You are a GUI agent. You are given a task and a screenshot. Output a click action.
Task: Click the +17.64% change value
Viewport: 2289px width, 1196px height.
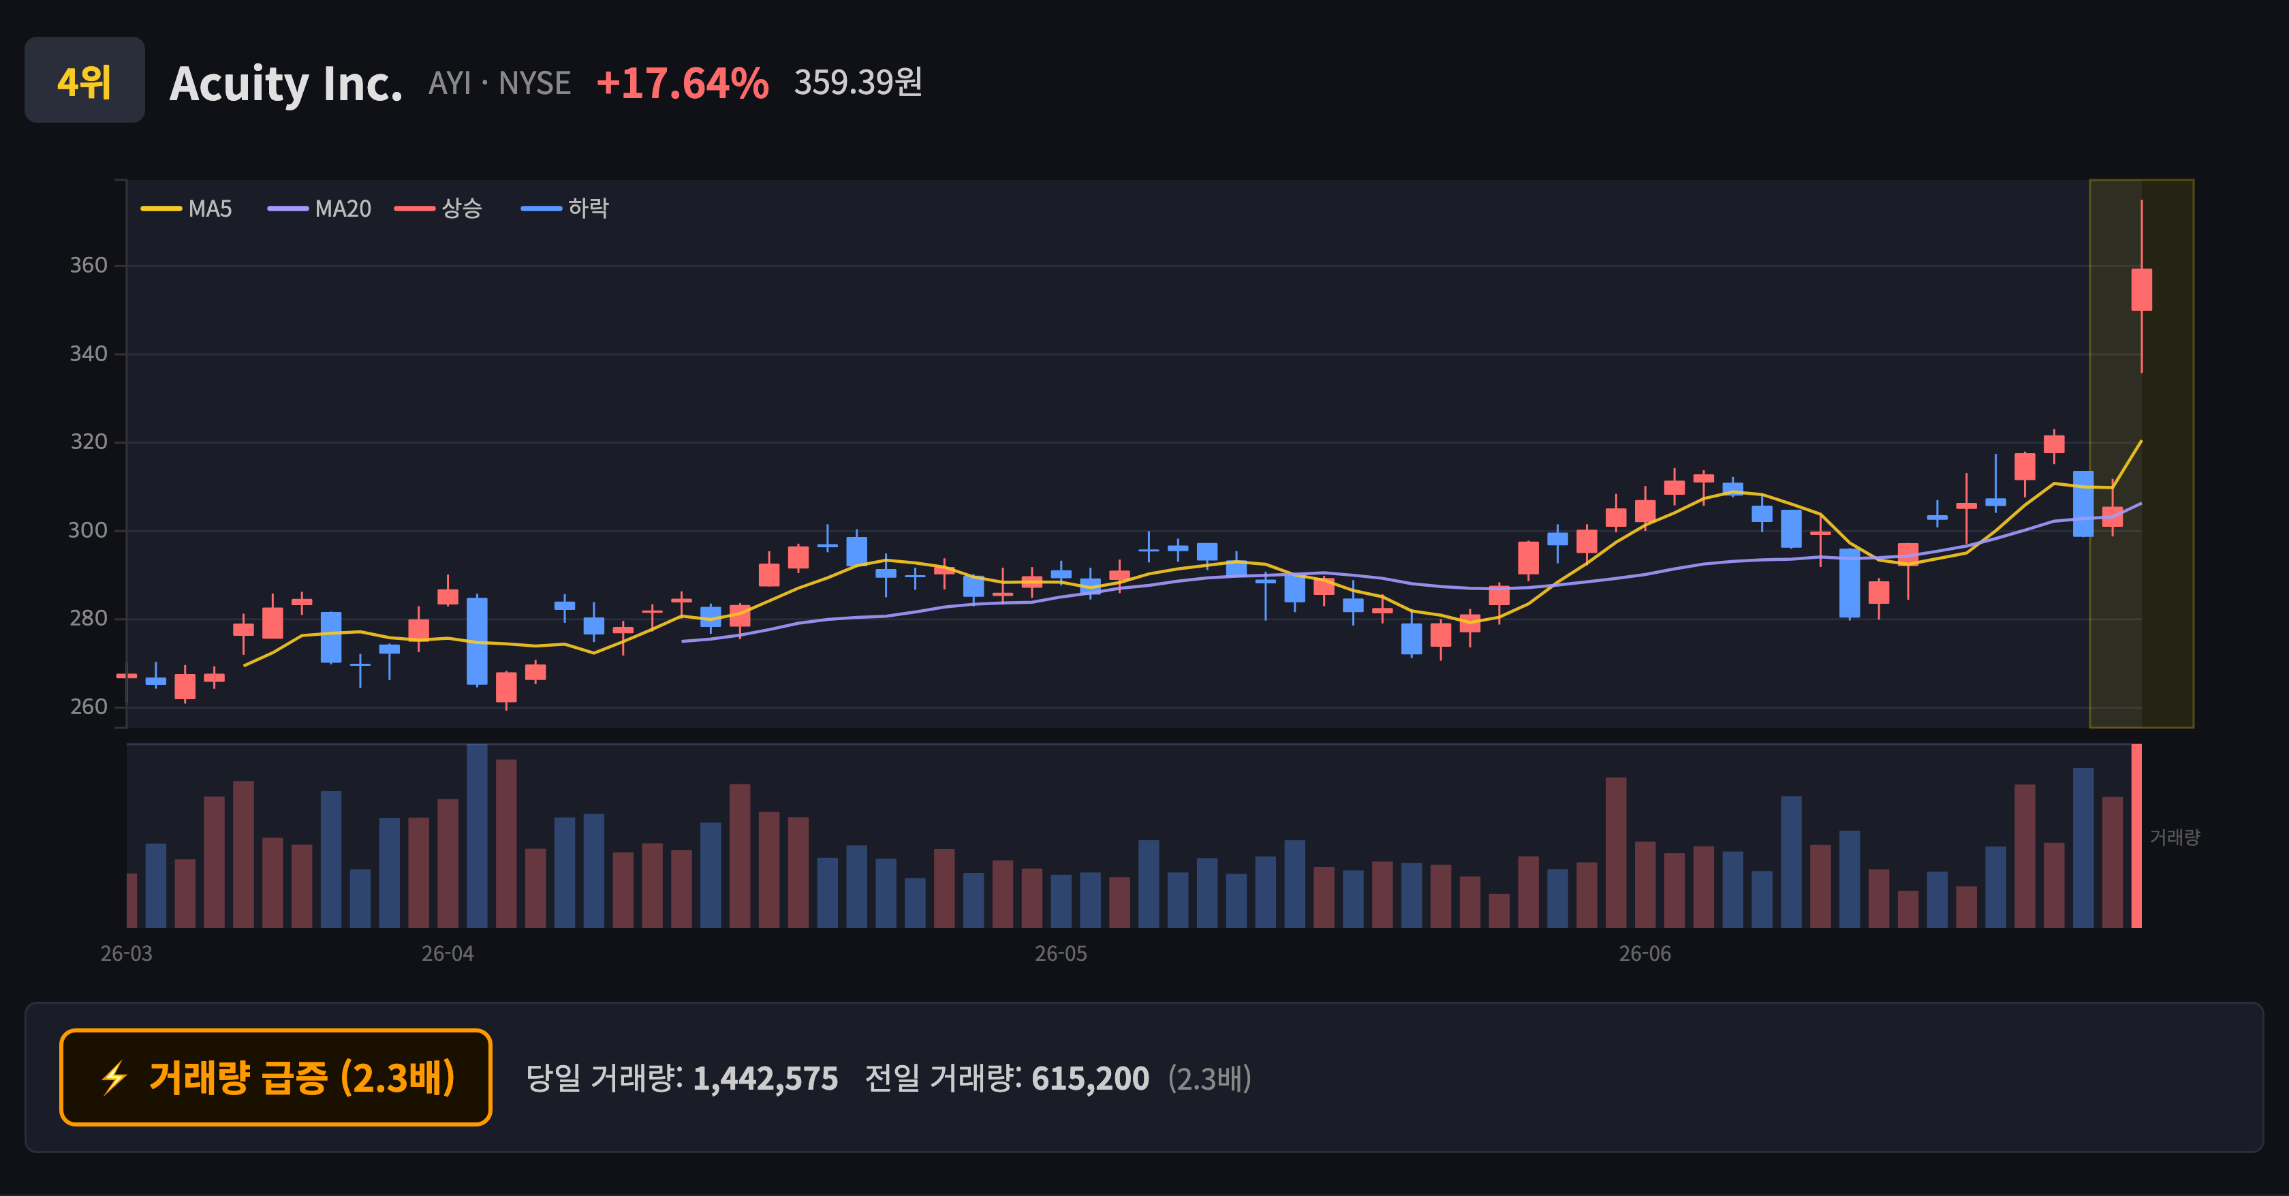683,84
